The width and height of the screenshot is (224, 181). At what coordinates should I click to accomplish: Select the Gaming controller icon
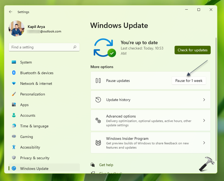click(14, 136)
